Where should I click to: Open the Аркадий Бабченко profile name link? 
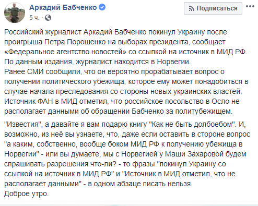click(x=63, y=7)
